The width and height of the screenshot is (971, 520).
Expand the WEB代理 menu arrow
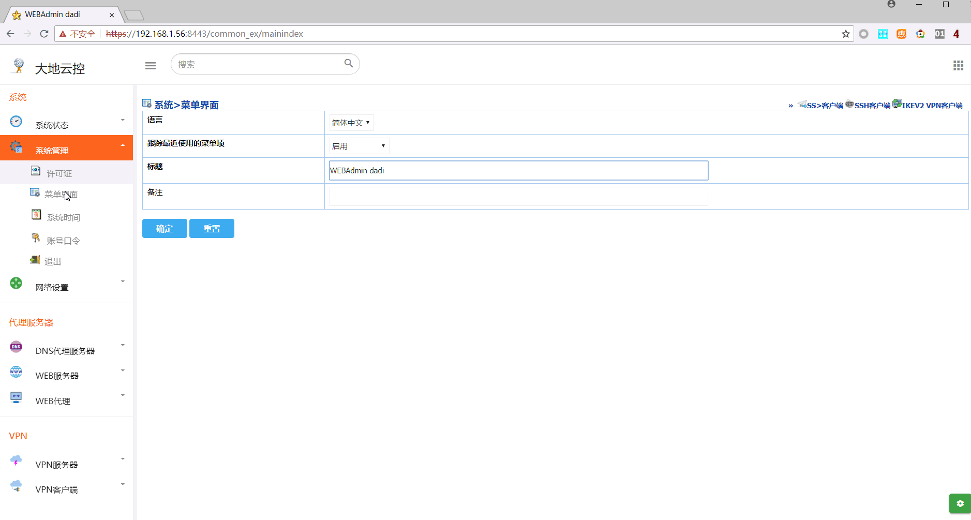pos(123,395)
